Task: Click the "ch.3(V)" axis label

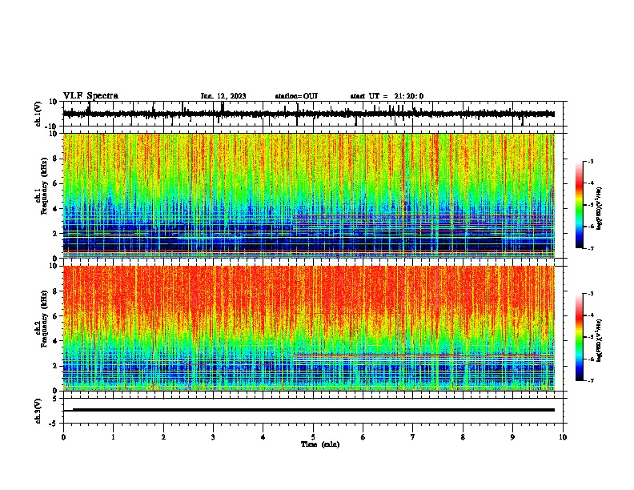Action: pyautogui.click(x=38, y=411)
